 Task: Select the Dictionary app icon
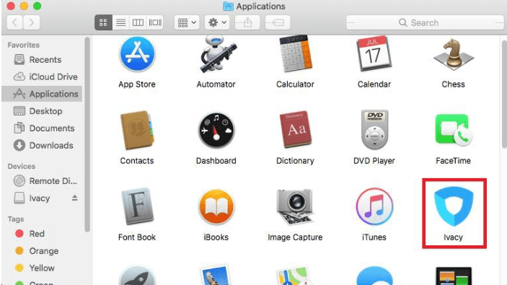(x=295, y=130)
